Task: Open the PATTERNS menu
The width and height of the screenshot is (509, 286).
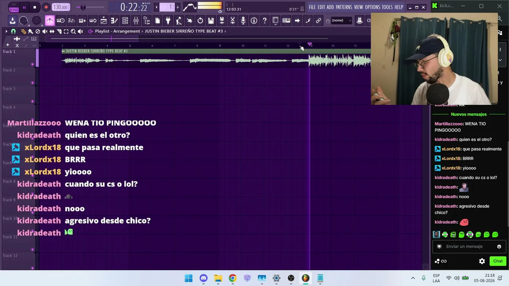Action: pos(344,7)
